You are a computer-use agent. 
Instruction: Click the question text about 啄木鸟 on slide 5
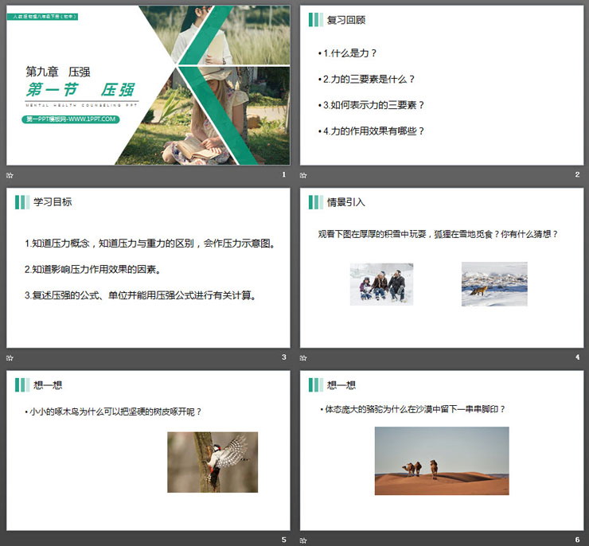click(114, 411)
